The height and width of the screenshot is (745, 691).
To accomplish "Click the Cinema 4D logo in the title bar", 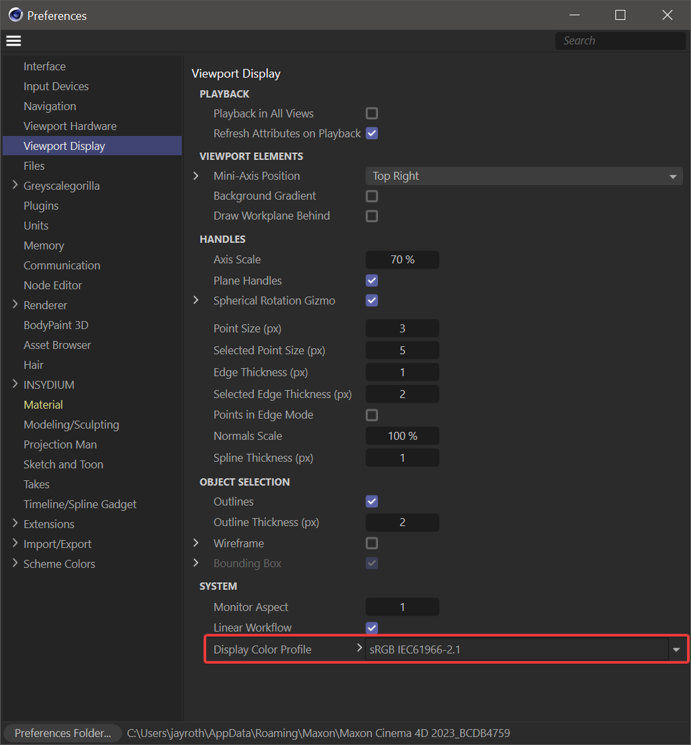I will (x=15, y=14).
